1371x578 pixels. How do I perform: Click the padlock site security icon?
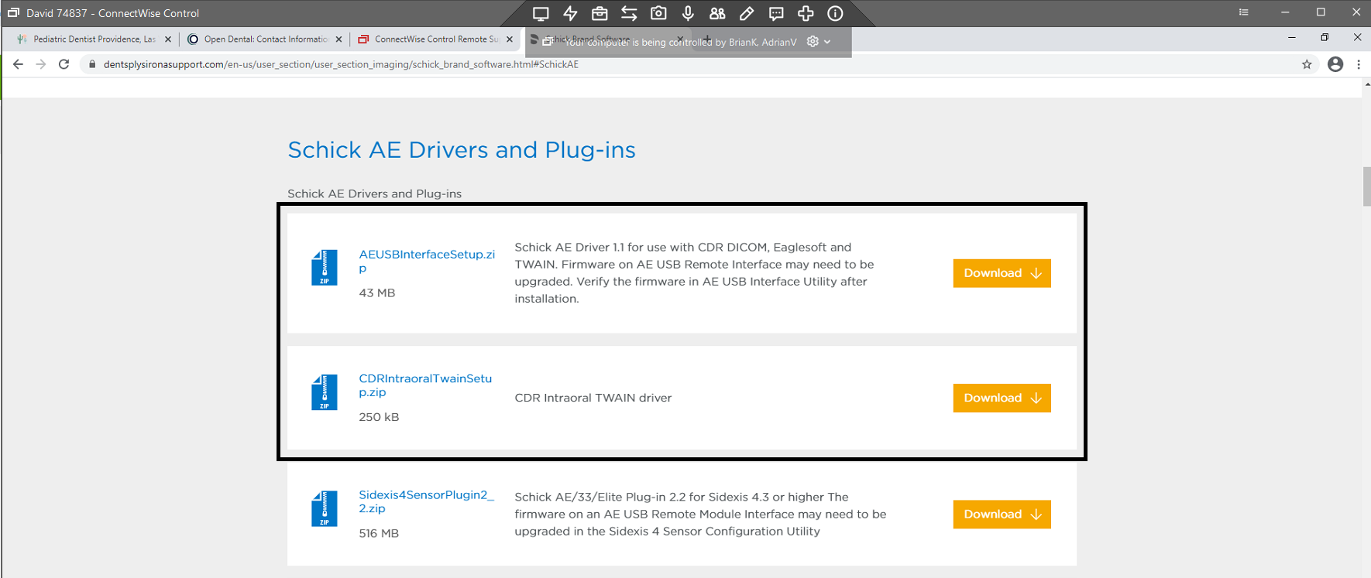(x=92, y=64)
